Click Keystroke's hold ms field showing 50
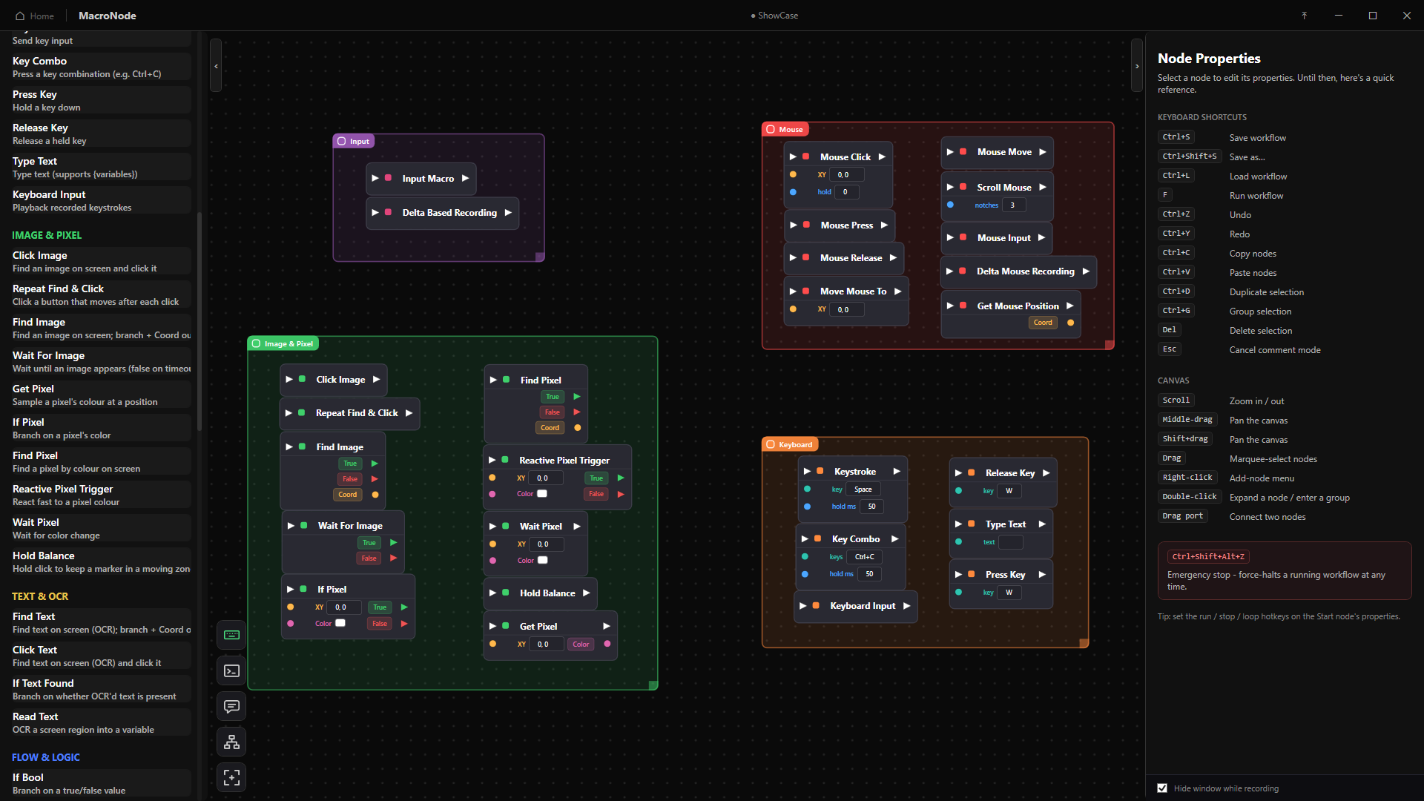1424x801 pixels. [871, 507]
